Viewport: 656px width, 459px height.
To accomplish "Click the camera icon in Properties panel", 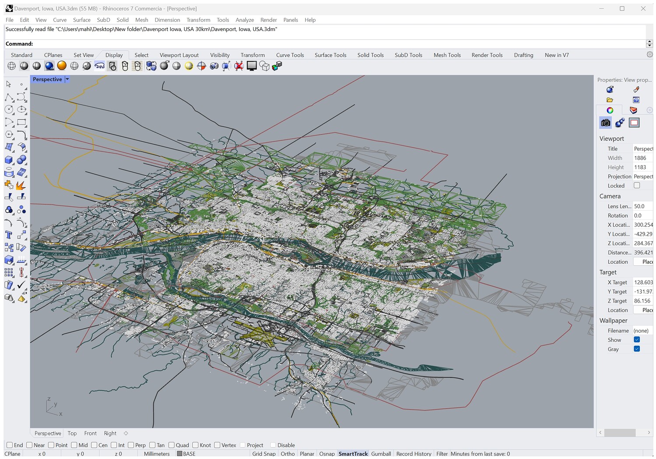I will pyautogui.click(x=605, y=123).
